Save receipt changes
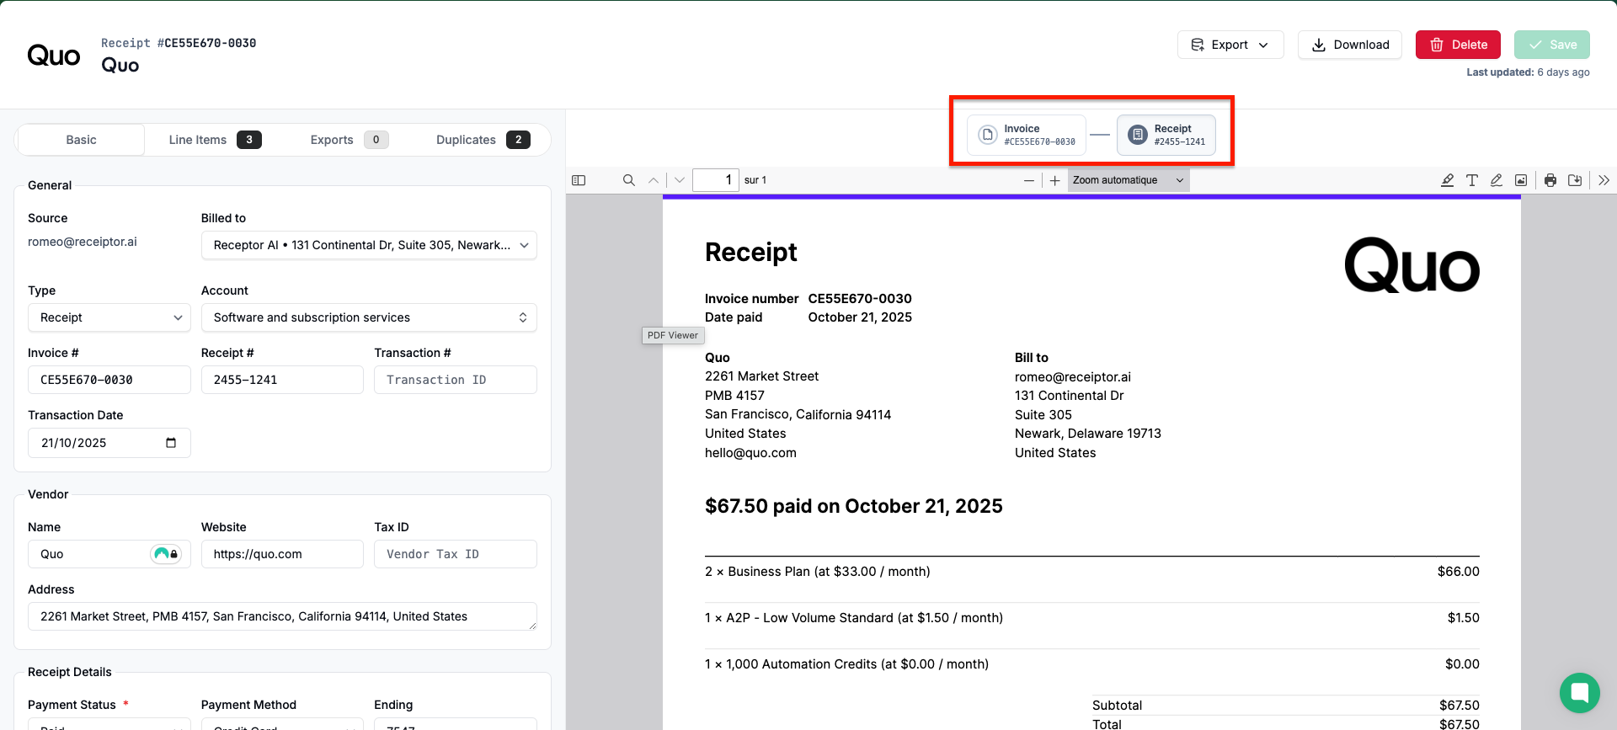The image size is (1617, 730). [1552, 45]
